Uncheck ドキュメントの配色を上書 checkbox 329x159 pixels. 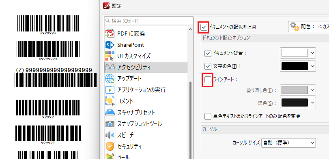(204, 27)
